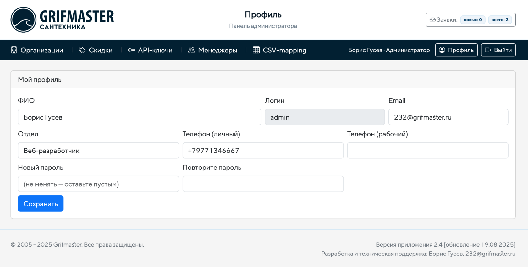
Task: Click the Профиль text in navbar button
Action: click(x=461, y=50)
